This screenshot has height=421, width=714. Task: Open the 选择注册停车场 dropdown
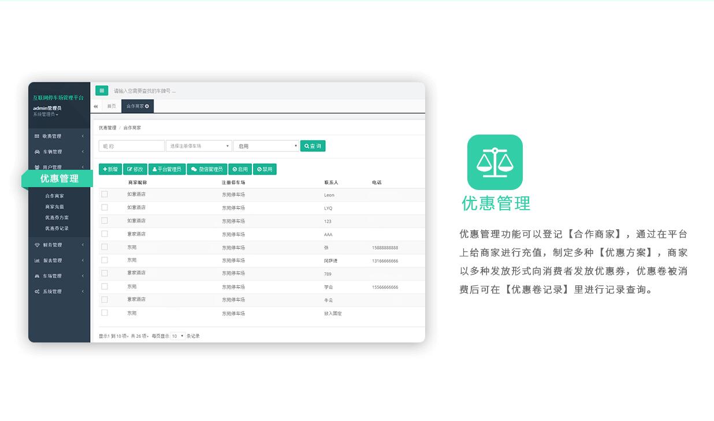pos(199,146)
